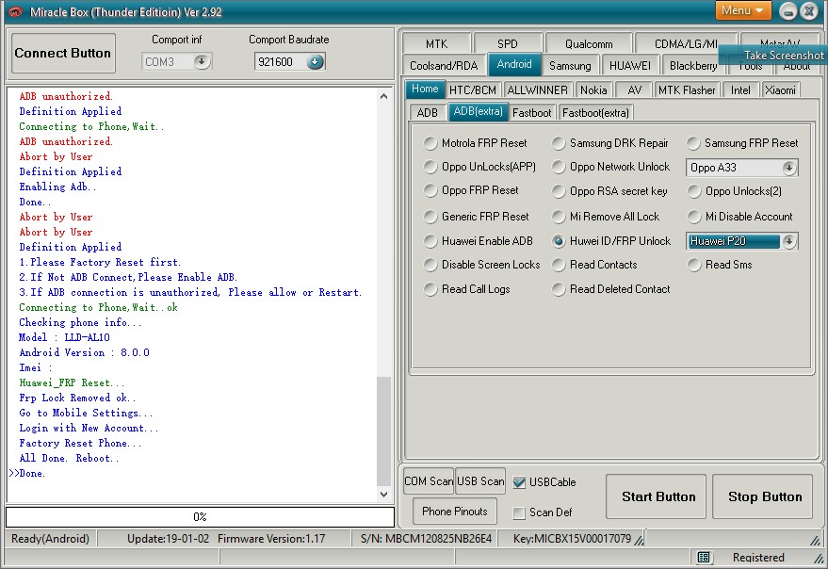The height and width of the screenshot is (569, 828).
Task: Open the Oppo A33 model dropdown
Action: (x=789, y=168)
